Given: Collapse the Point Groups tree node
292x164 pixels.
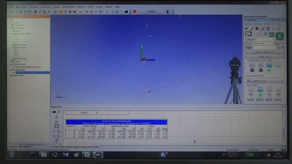Looking at the screenshot, I should coord(10,28).
